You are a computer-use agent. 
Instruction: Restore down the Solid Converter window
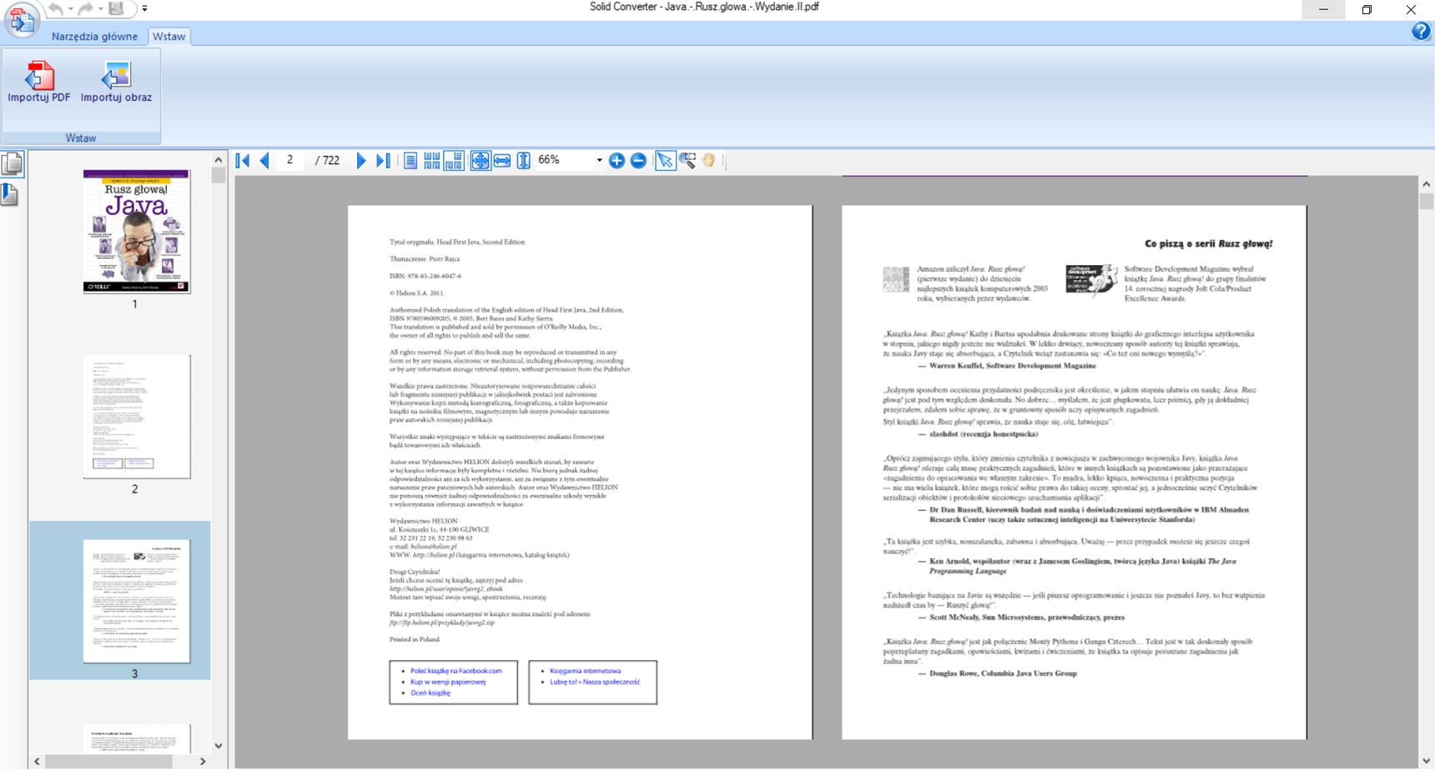pyautogui.click(x=1367, y=9)
